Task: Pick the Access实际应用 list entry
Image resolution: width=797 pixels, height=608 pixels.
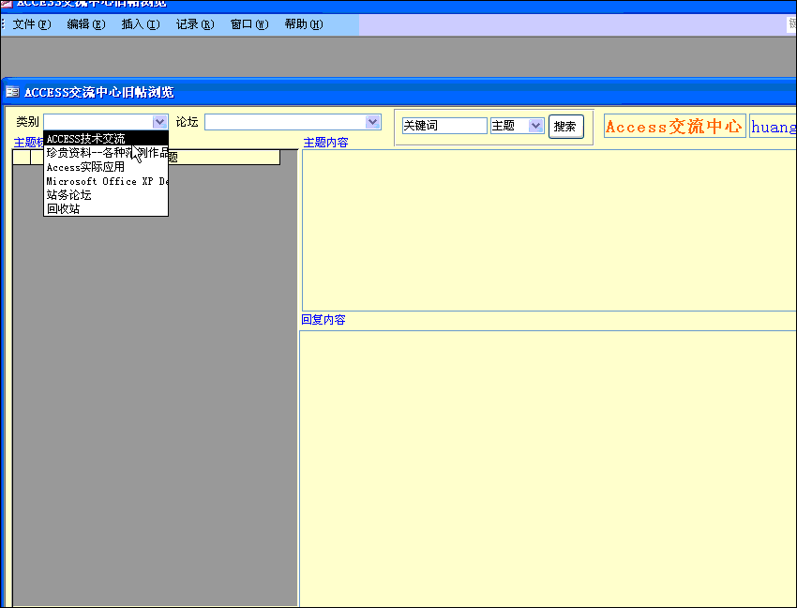Action: click(106, 167)
